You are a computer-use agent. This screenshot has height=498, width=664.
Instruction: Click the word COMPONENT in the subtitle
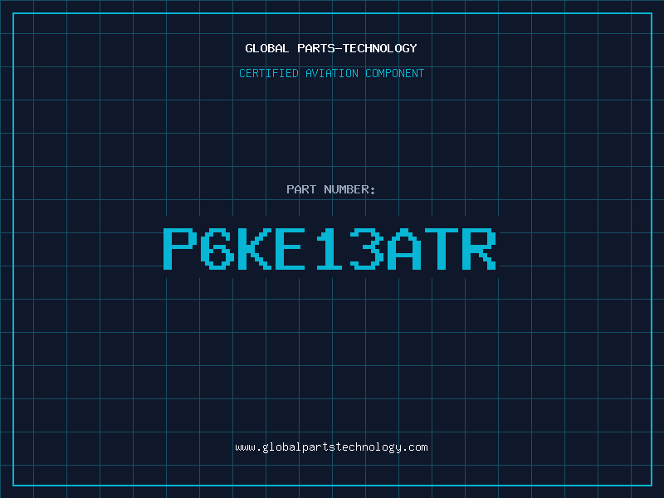395,73
